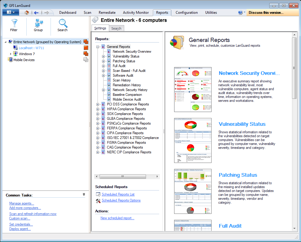Collapse the Common Tasks panel chevron
This screenshot has height=242, width=301.
(x=84, y=195)
